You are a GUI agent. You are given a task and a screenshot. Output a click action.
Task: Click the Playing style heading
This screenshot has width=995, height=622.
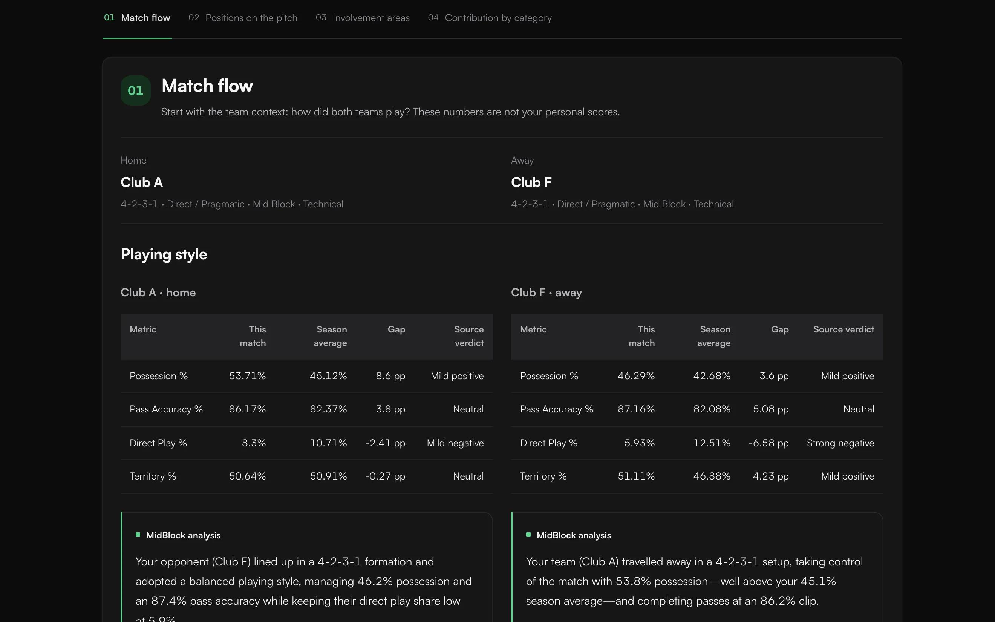click(x=164, y=254)
